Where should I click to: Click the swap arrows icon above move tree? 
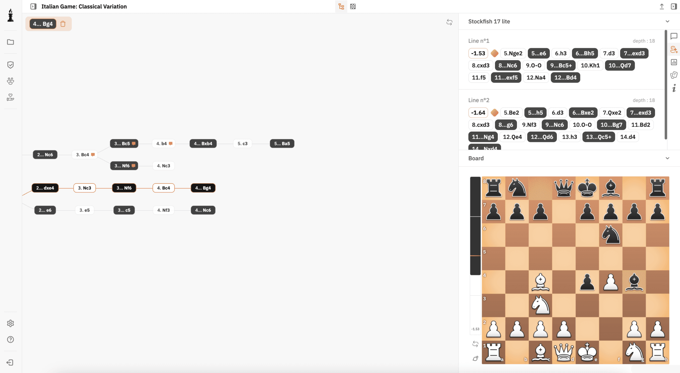pos(449,22)
